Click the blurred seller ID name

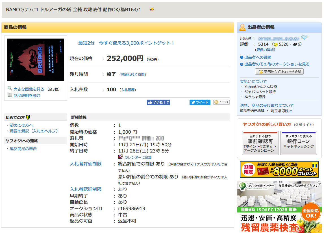[x=279, y=39]
